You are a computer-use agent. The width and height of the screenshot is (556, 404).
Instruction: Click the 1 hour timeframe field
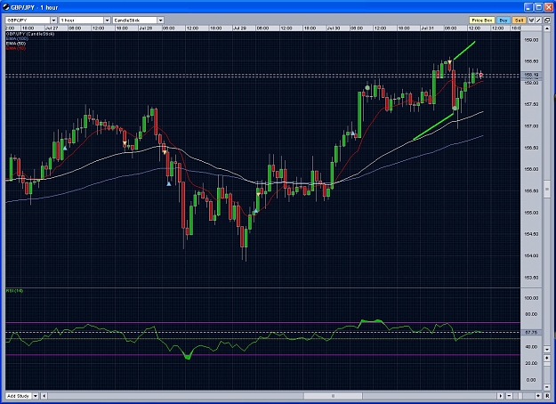pos(82,20)
